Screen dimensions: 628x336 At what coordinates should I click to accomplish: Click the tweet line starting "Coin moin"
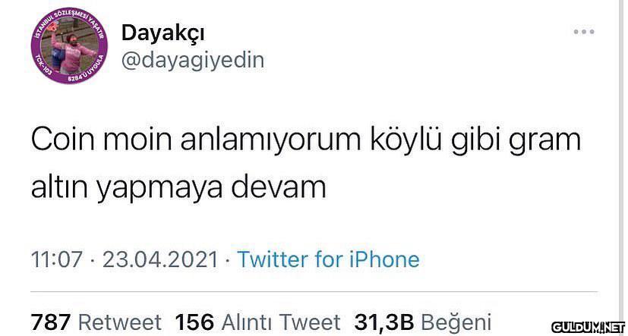[x=306, y=142]
